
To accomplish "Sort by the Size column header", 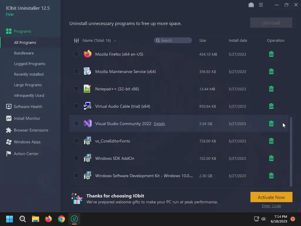I will [203, 41].
